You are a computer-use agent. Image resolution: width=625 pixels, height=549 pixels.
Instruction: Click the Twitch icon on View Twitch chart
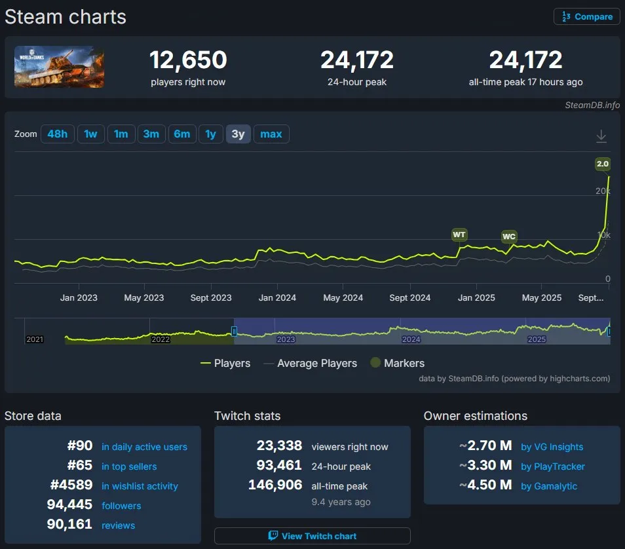point(273,535)
